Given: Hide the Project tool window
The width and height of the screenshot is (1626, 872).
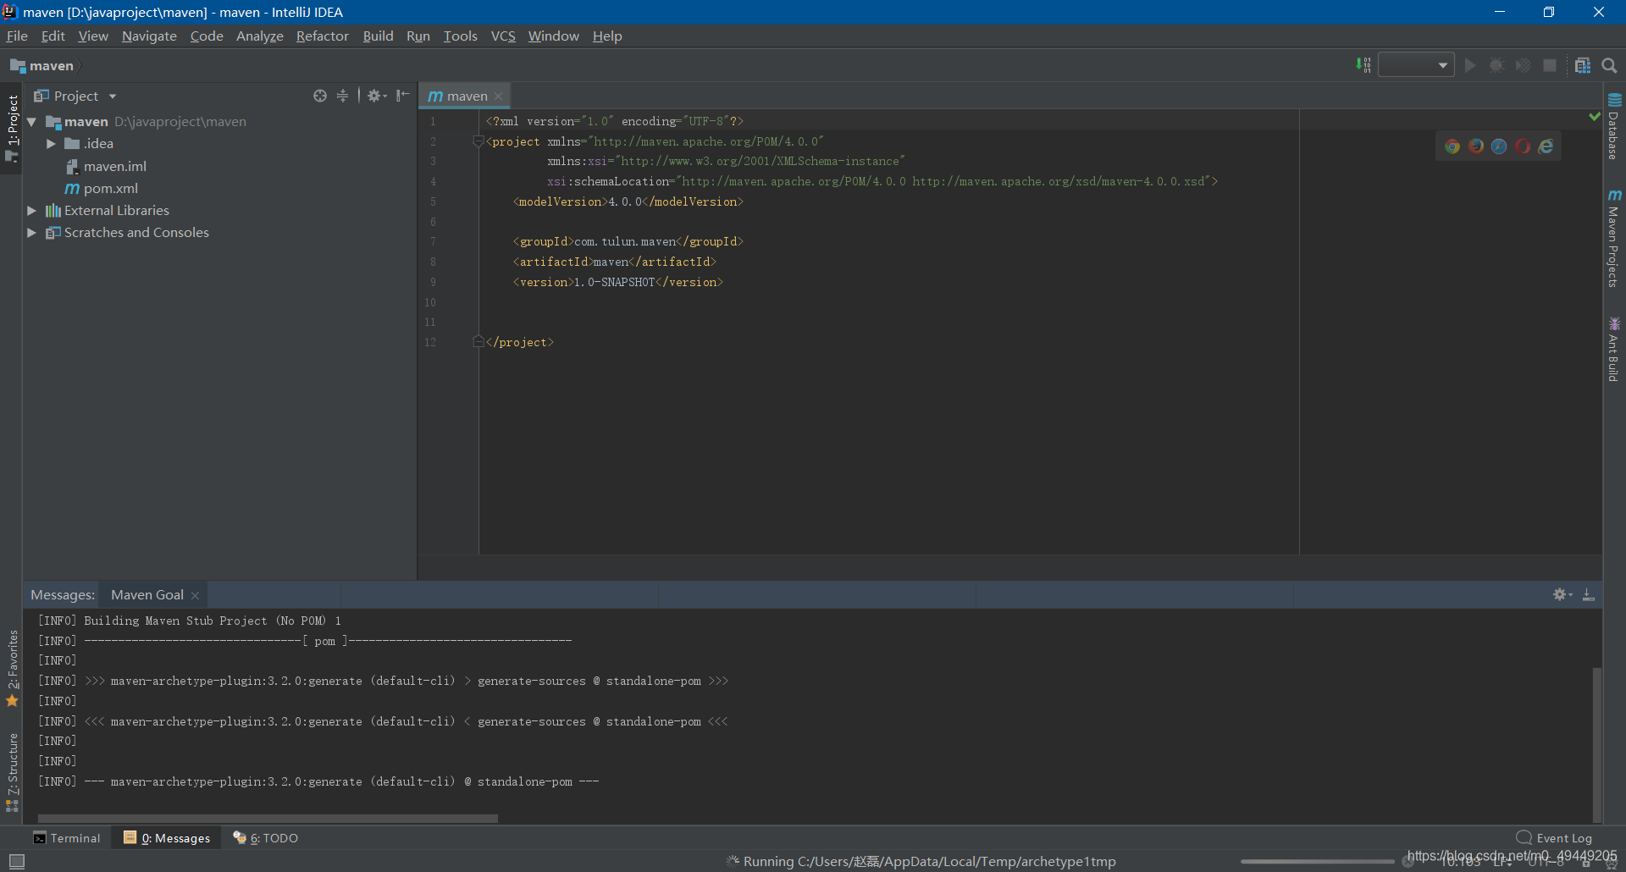Looking at the screenshot, I should pyautogui.click(x=403, y=96).
